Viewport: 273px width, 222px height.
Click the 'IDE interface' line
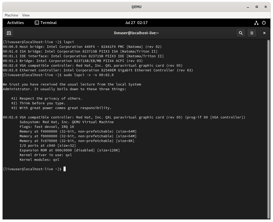(x=83, y=56)
